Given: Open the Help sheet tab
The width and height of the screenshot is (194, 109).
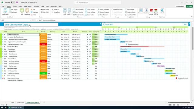Looking at the screenshot, I should point(13,102).
